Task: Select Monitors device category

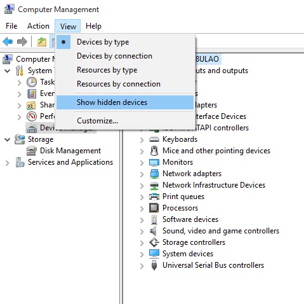Action: pyautogui.click(x=178, y=162)
